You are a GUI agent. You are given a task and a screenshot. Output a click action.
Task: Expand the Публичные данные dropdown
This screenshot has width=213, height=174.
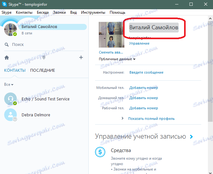[117, 59]
